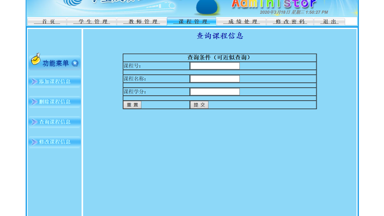Open the 成绩处理 tab
Image resolution: width=384 pixels, height=216 pixels.
click(x=241, y=22)
